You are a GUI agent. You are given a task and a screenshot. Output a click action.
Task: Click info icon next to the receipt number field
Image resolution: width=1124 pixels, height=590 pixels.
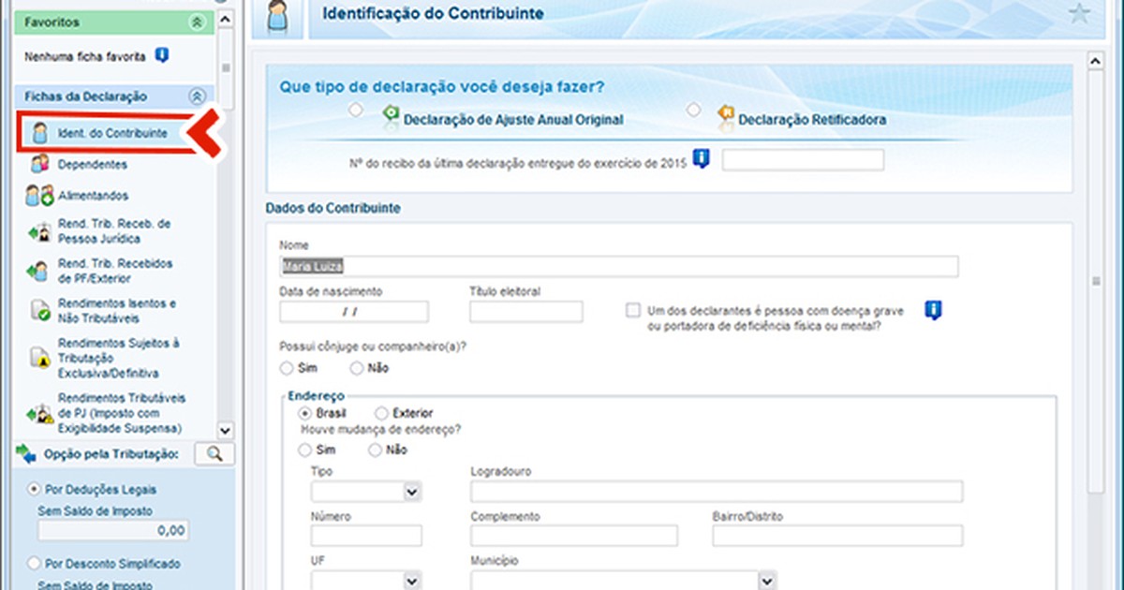(x=701, y=159)
